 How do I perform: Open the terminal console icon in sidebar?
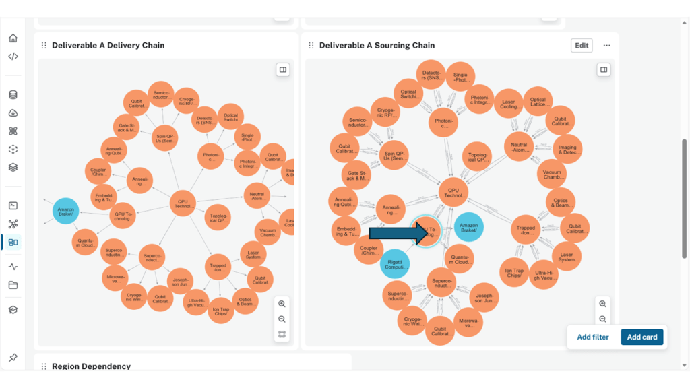pyautogui.click(x=13, y=205)
